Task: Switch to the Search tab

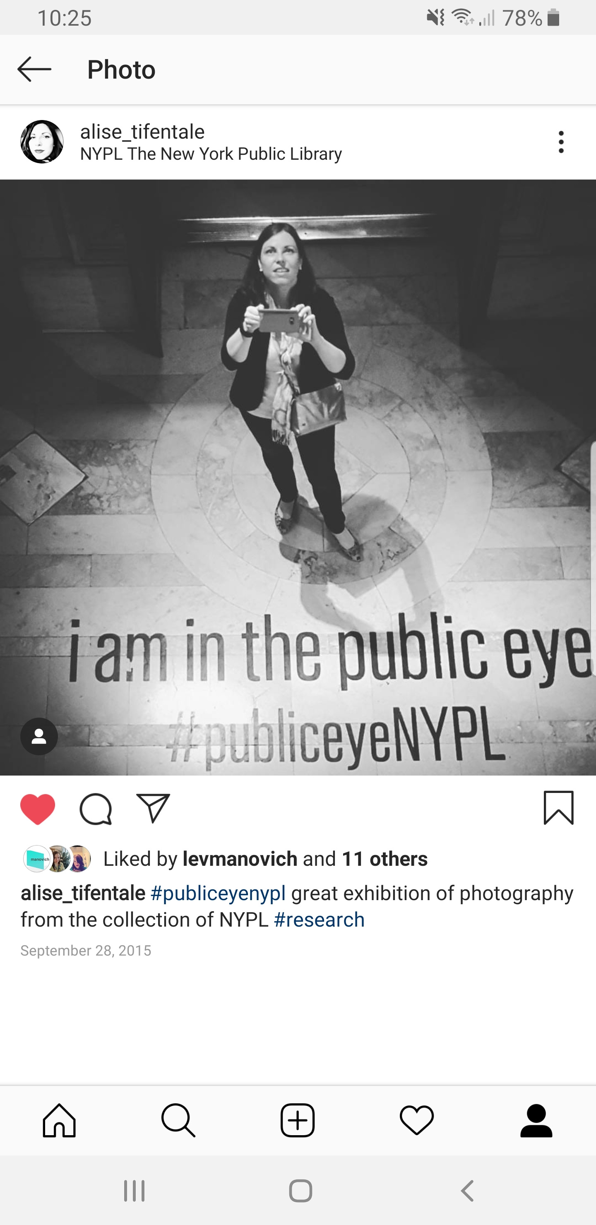Action: (x=178, y=1120)
